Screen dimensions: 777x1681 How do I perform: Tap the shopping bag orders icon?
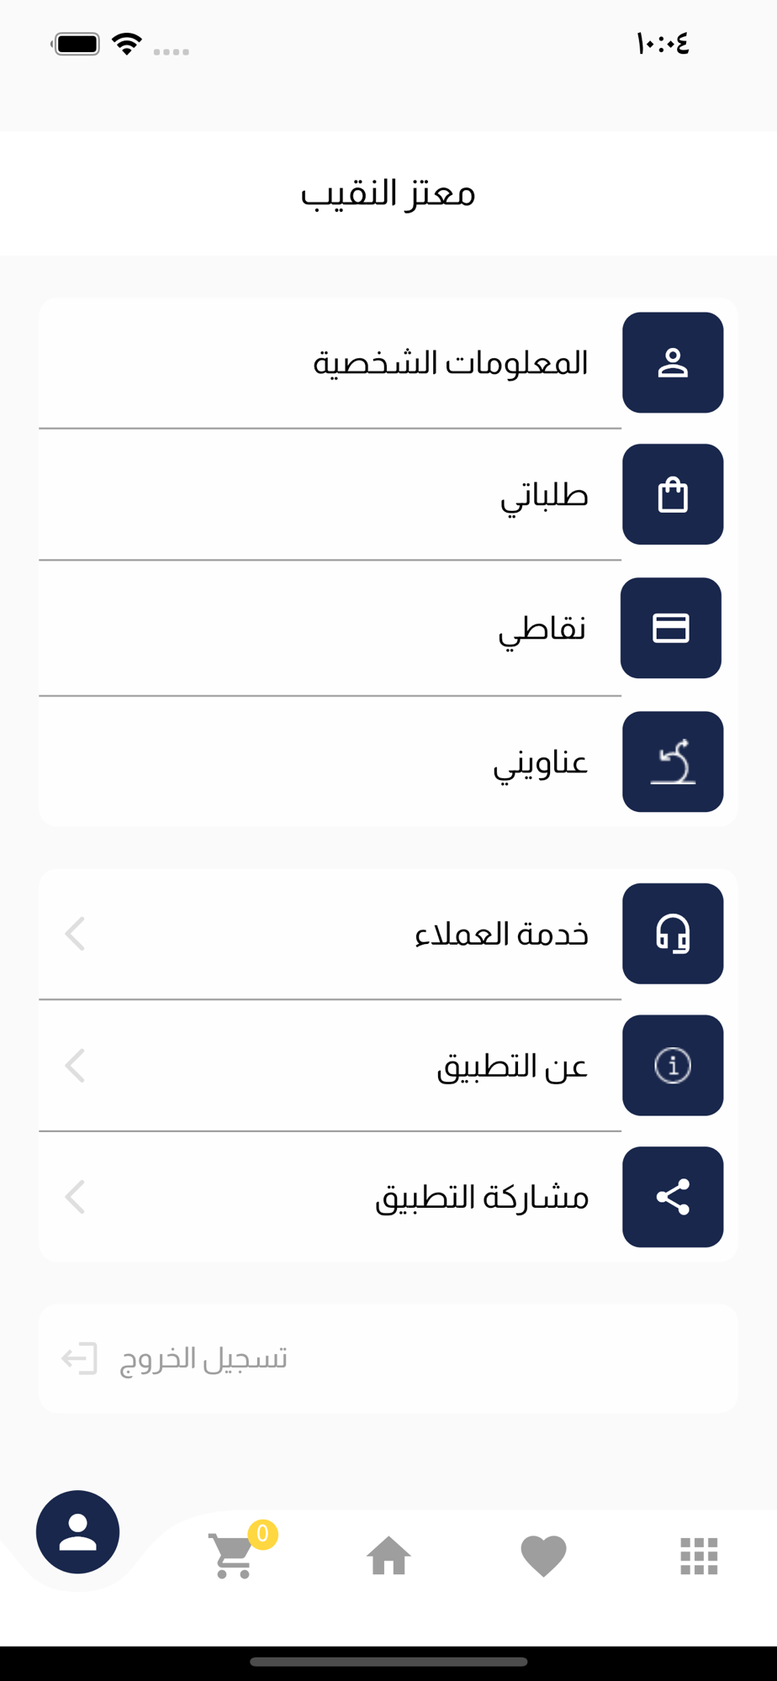click(x=673, y=494)
